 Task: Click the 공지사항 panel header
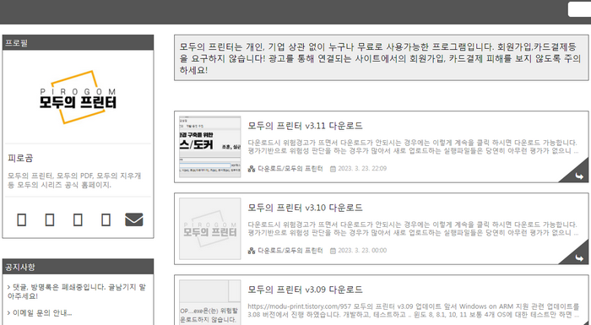tap(78, 267)
